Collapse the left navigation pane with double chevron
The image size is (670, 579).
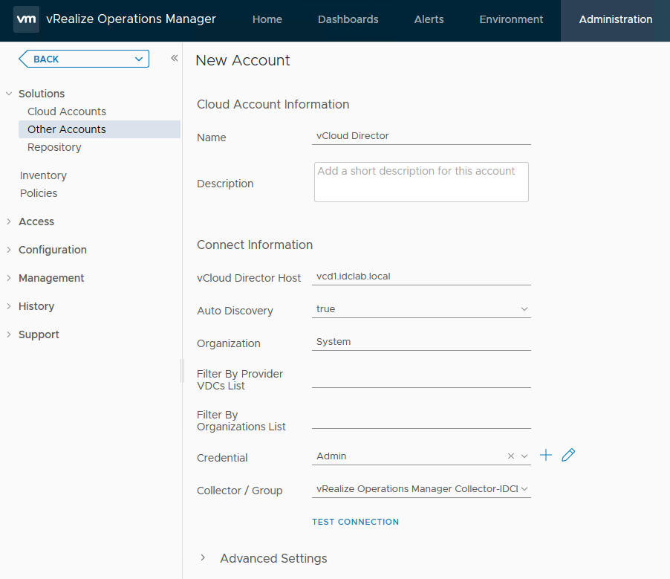point(175,58)
